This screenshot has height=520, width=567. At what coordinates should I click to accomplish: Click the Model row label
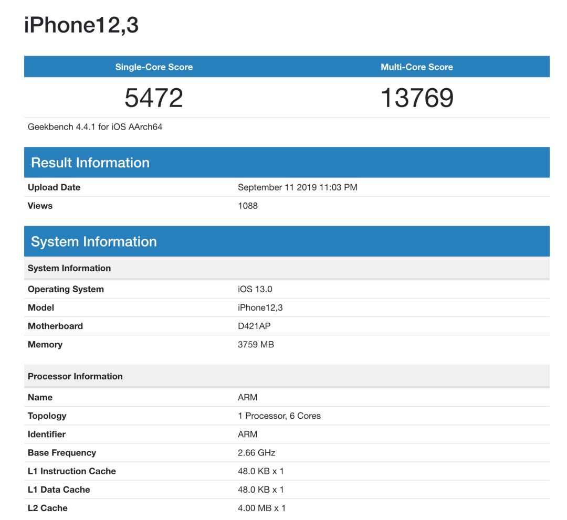point(41,307)
